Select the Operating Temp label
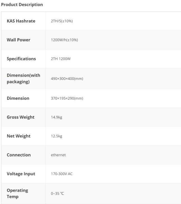This screenshot has height=204, width=181. click(17, 193)
